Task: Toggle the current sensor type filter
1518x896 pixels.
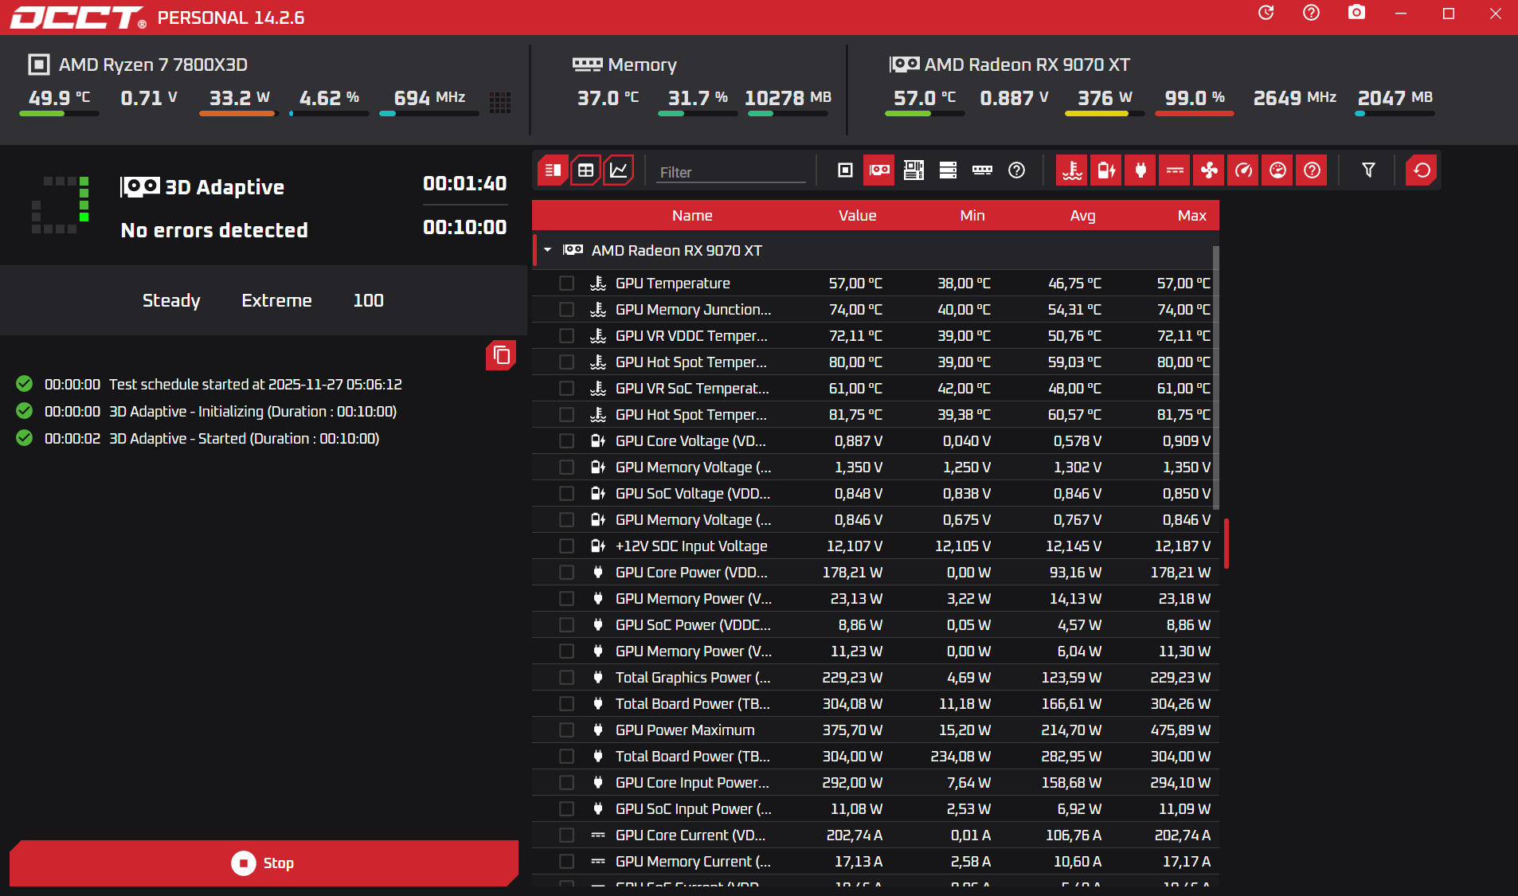Action: pos(1175,170)
